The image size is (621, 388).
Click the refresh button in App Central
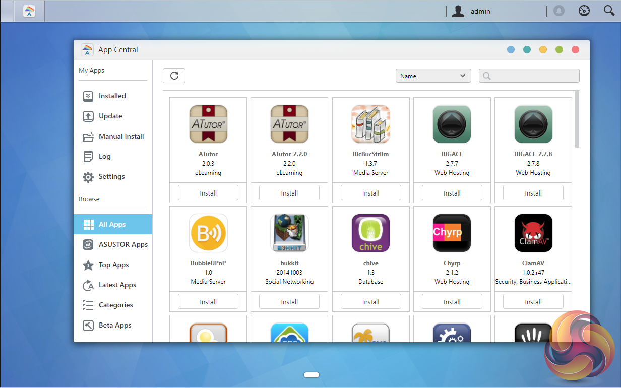174,76
